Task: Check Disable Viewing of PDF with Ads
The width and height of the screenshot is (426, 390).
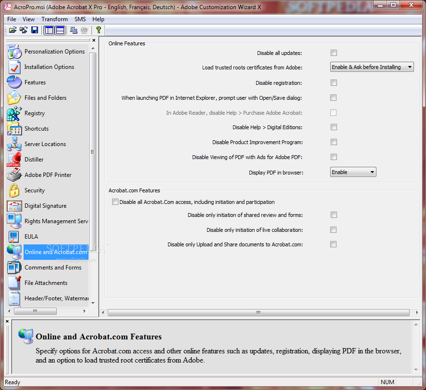Action: pyautogui.click(x=334, y=157)
